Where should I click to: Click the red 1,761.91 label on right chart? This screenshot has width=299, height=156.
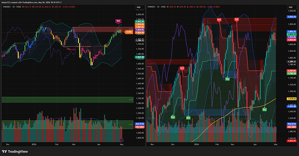point(292,71)
